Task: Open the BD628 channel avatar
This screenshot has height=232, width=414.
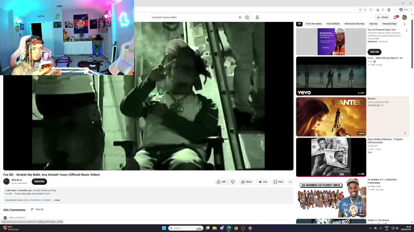Action: point(6,181)
